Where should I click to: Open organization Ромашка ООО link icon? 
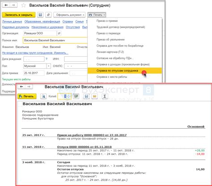coord(59,33)
